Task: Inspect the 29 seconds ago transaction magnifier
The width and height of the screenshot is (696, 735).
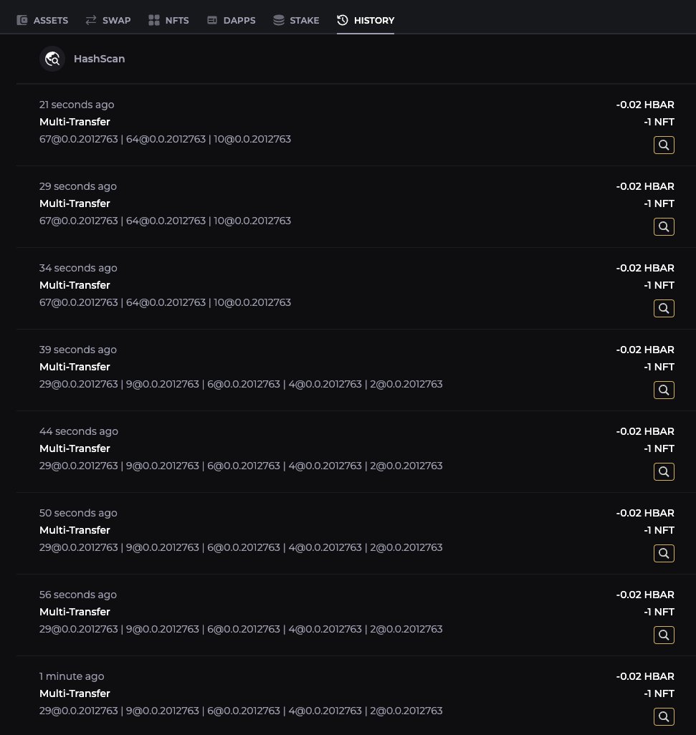Action: click(664, 226)
